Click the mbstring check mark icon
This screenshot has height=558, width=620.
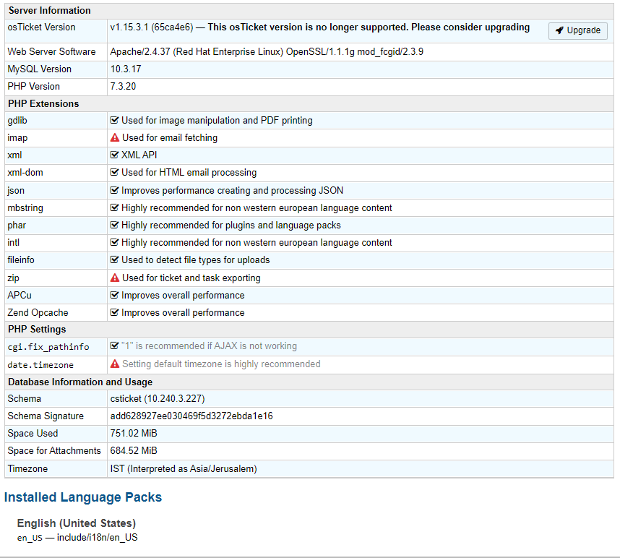point(114,208)
